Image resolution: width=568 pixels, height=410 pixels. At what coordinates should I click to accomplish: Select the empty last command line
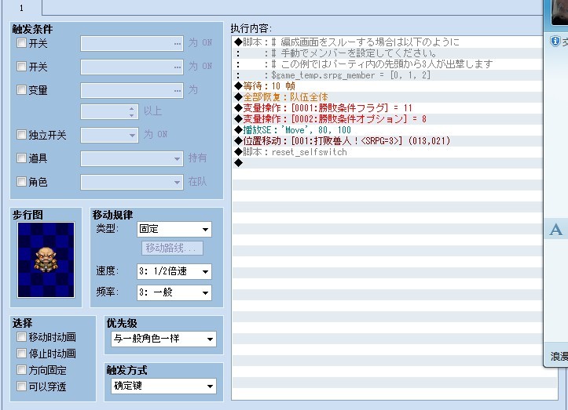click(387, 163)
